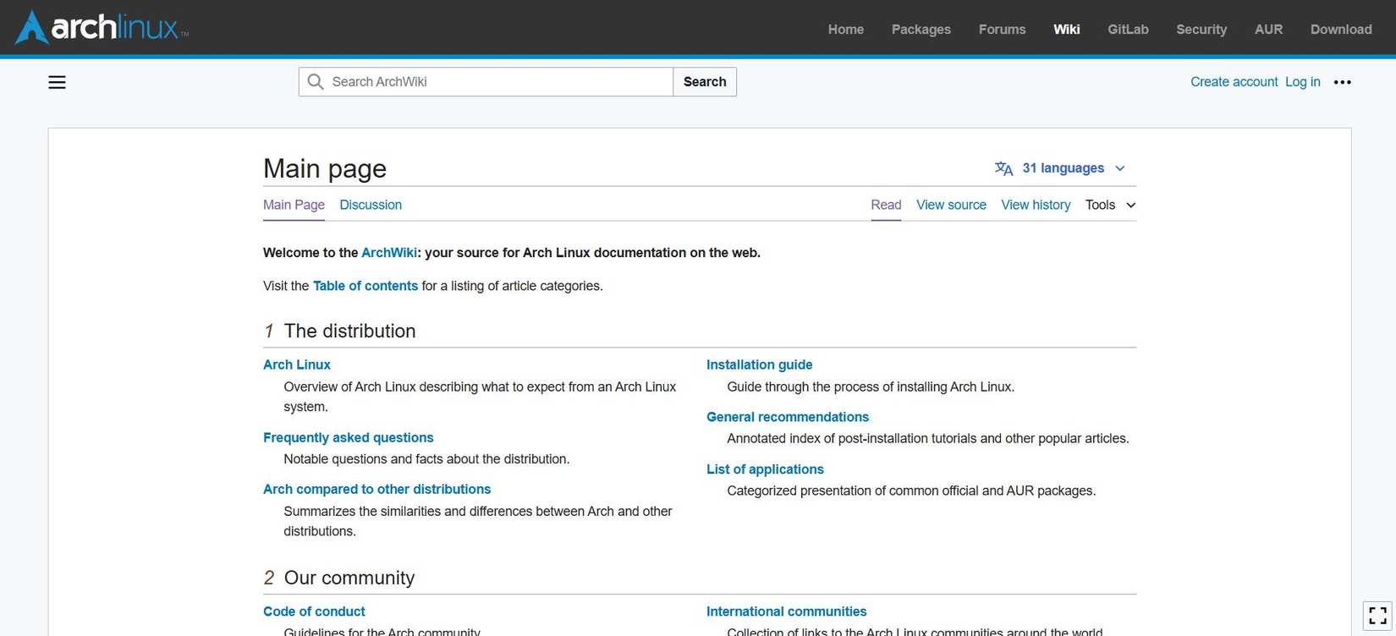Open the Installation guide link
The height and width of the screenshot is (636, 1396).
(x=760, y=365)
